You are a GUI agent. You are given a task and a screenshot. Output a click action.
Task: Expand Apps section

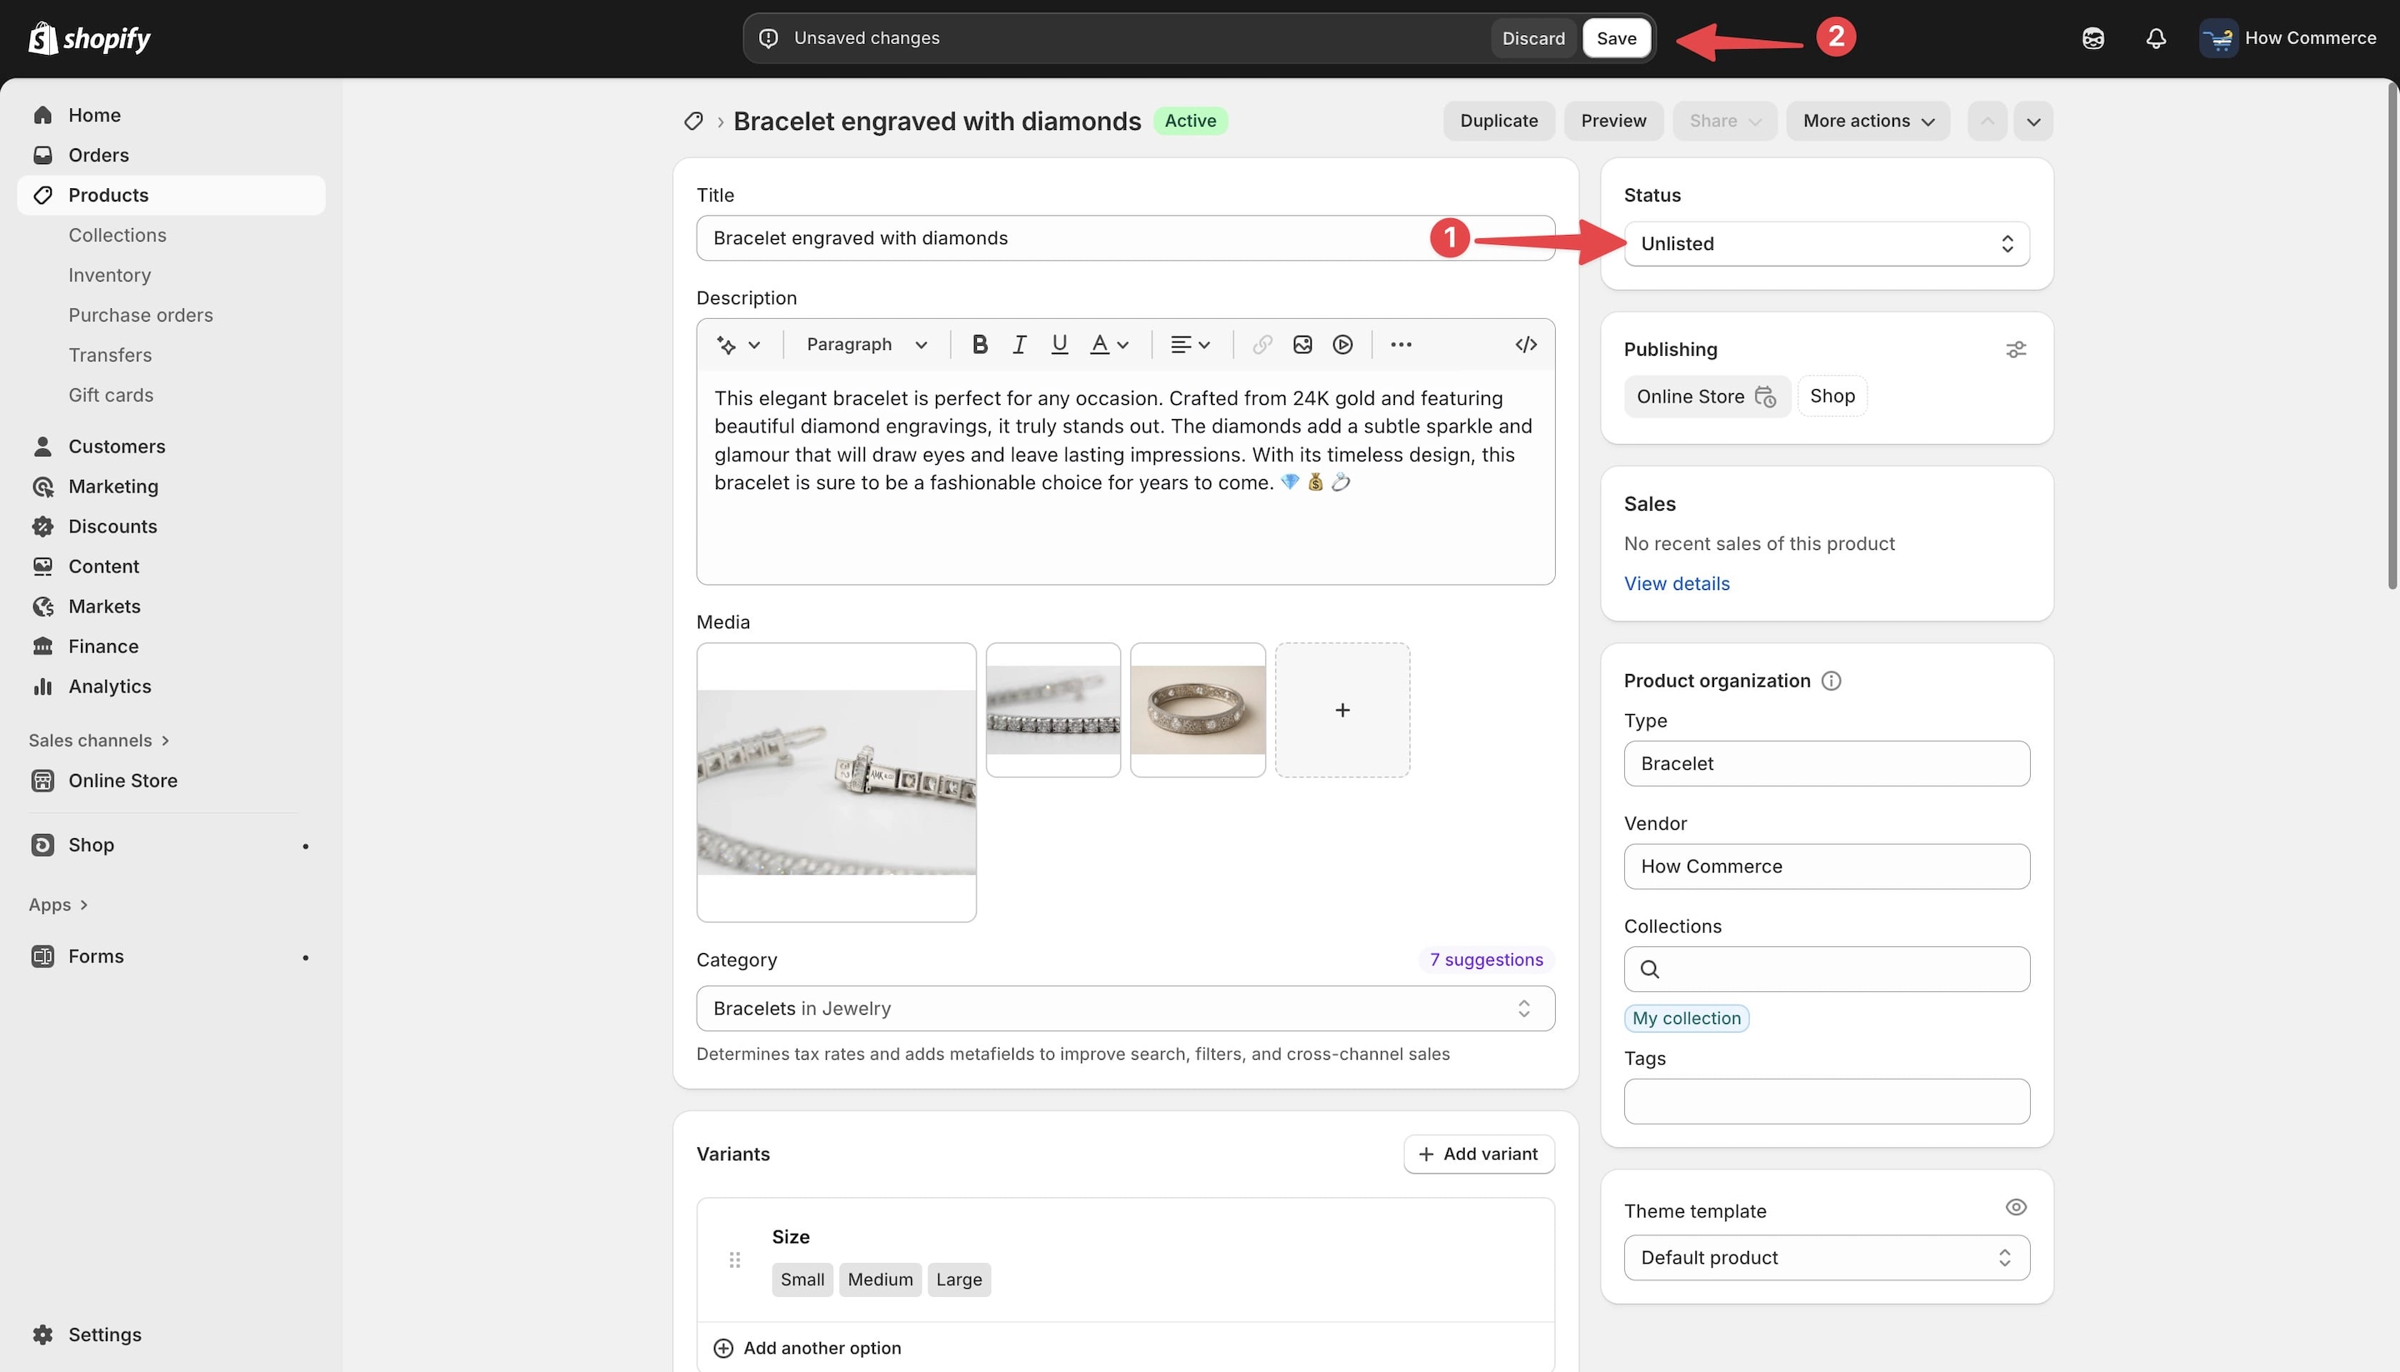click(58, 905)
